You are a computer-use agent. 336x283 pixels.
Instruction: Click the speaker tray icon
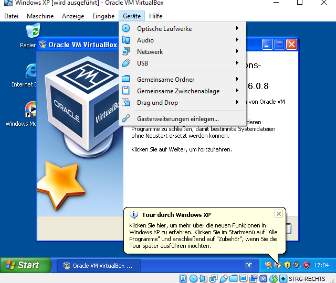coord(297,265)
